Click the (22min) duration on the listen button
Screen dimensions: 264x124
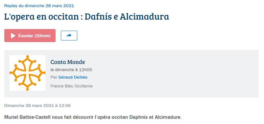tap(43, 36)
